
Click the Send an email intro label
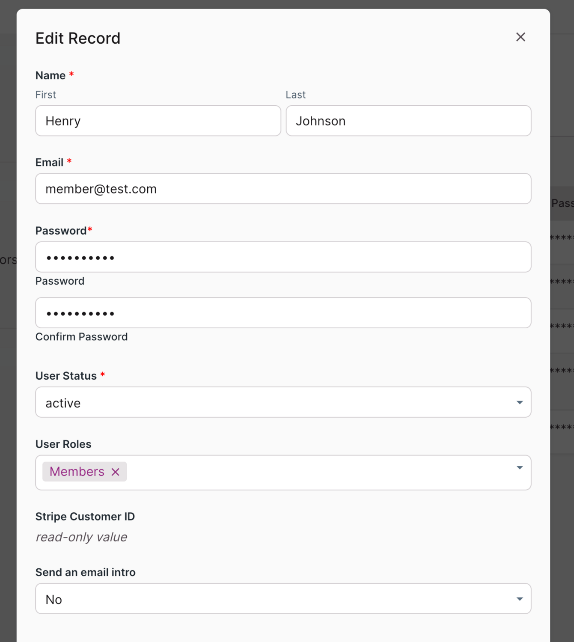click(x=85, y=572)
